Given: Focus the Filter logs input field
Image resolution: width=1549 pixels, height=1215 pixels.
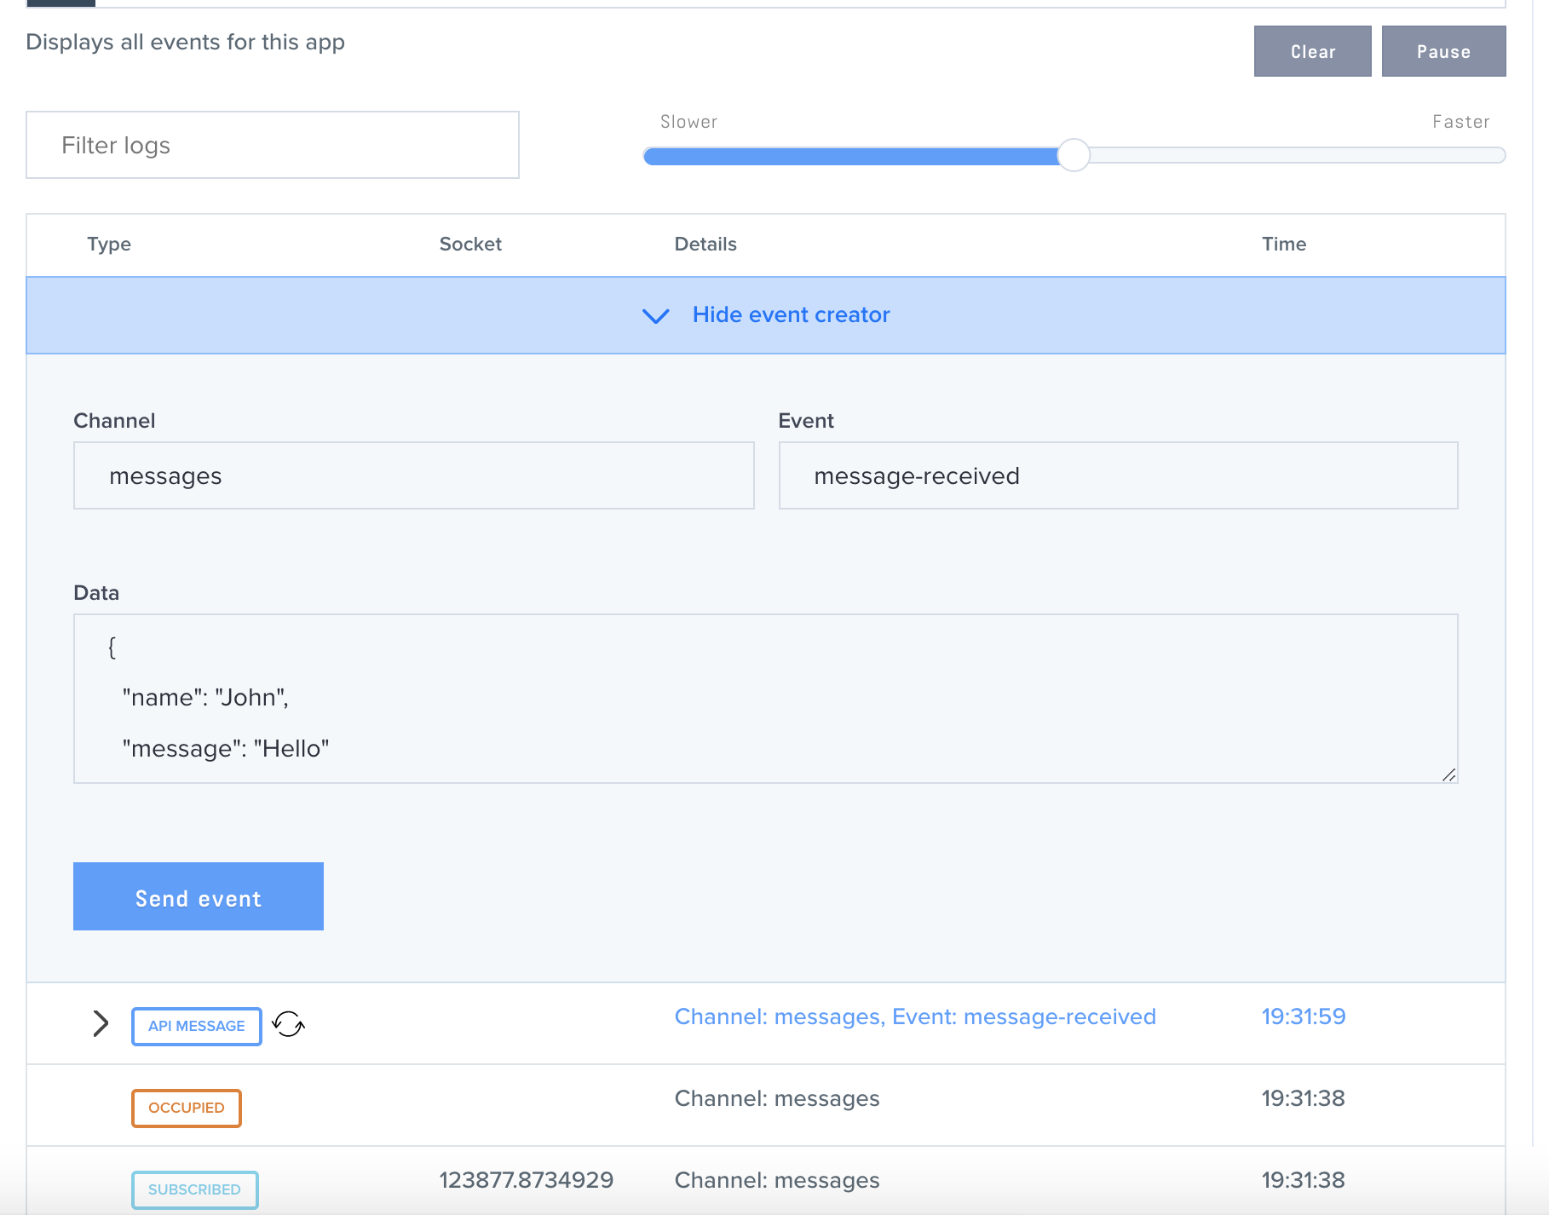Looking at the screenshot, I should pyautogui.click(x=273, y=145).
